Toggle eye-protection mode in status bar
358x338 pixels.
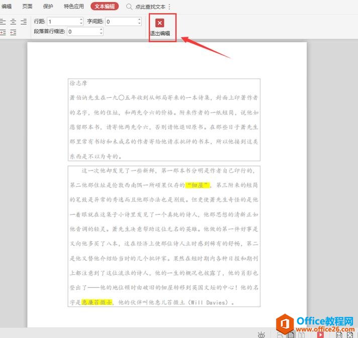(x=261, y=334)
